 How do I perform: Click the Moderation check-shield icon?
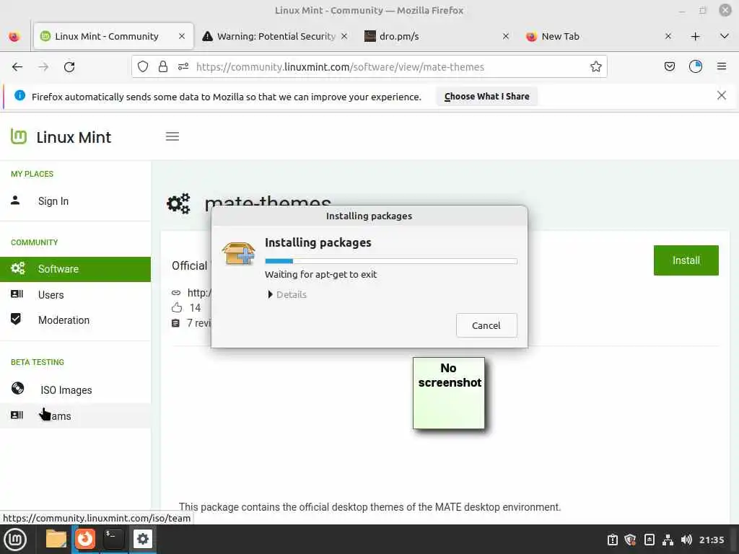(x=16, y=319)
